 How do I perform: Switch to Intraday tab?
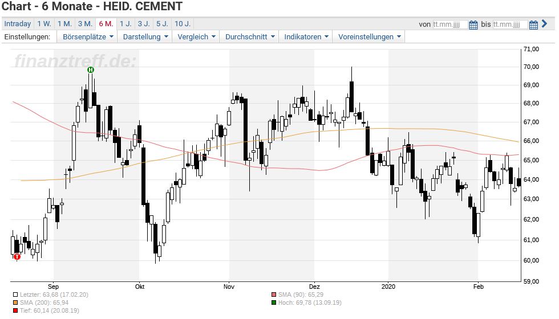[18, 24]
